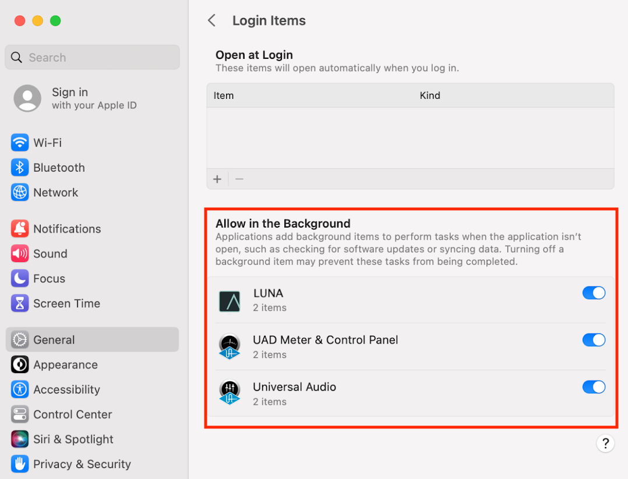
Task: Click the UAD Meter & Control Panel icon
Action: point(230,346)
